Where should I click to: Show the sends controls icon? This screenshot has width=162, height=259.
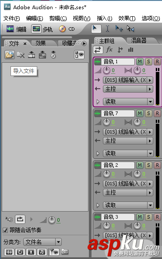120,50
